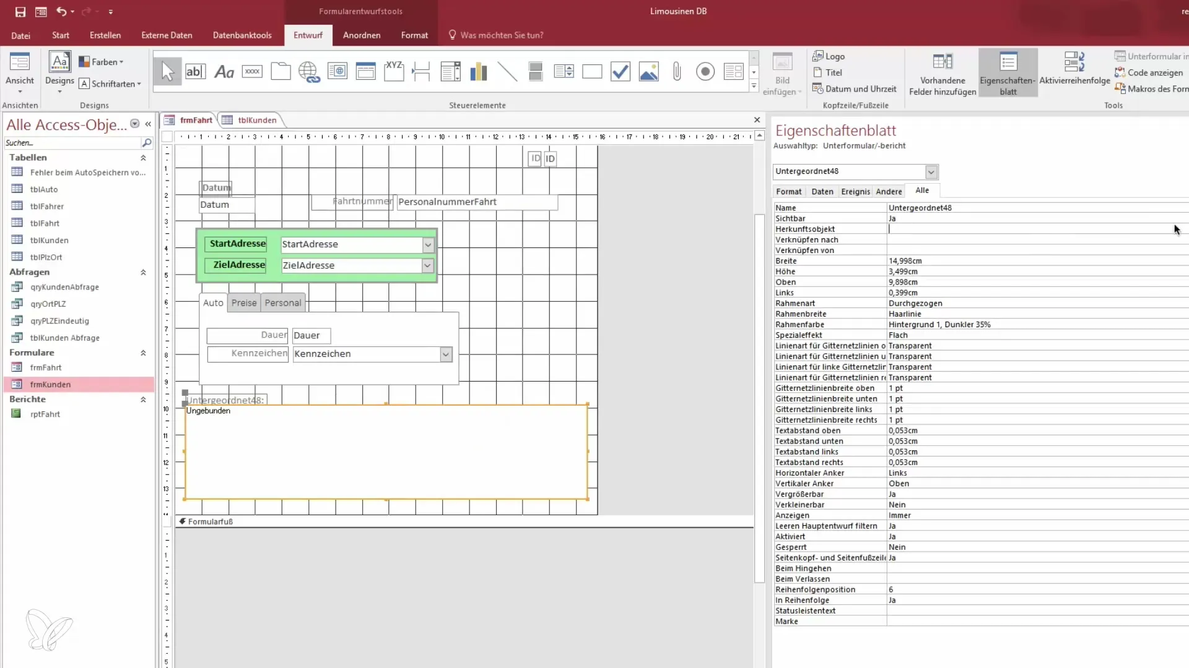Pick the List Box control

click(x=564, y=72)
